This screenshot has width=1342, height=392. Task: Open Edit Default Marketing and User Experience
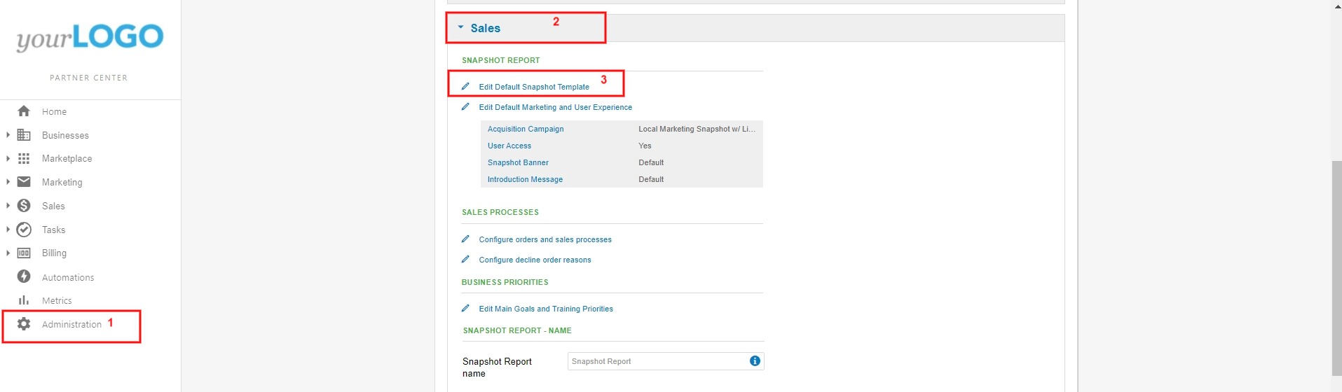click(x=556, y=107)
